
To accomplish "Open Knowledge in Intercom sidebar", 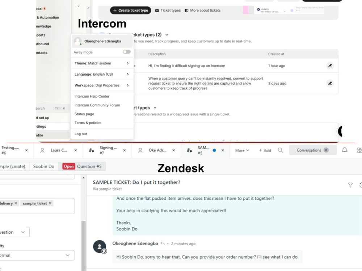I will 44,26.
